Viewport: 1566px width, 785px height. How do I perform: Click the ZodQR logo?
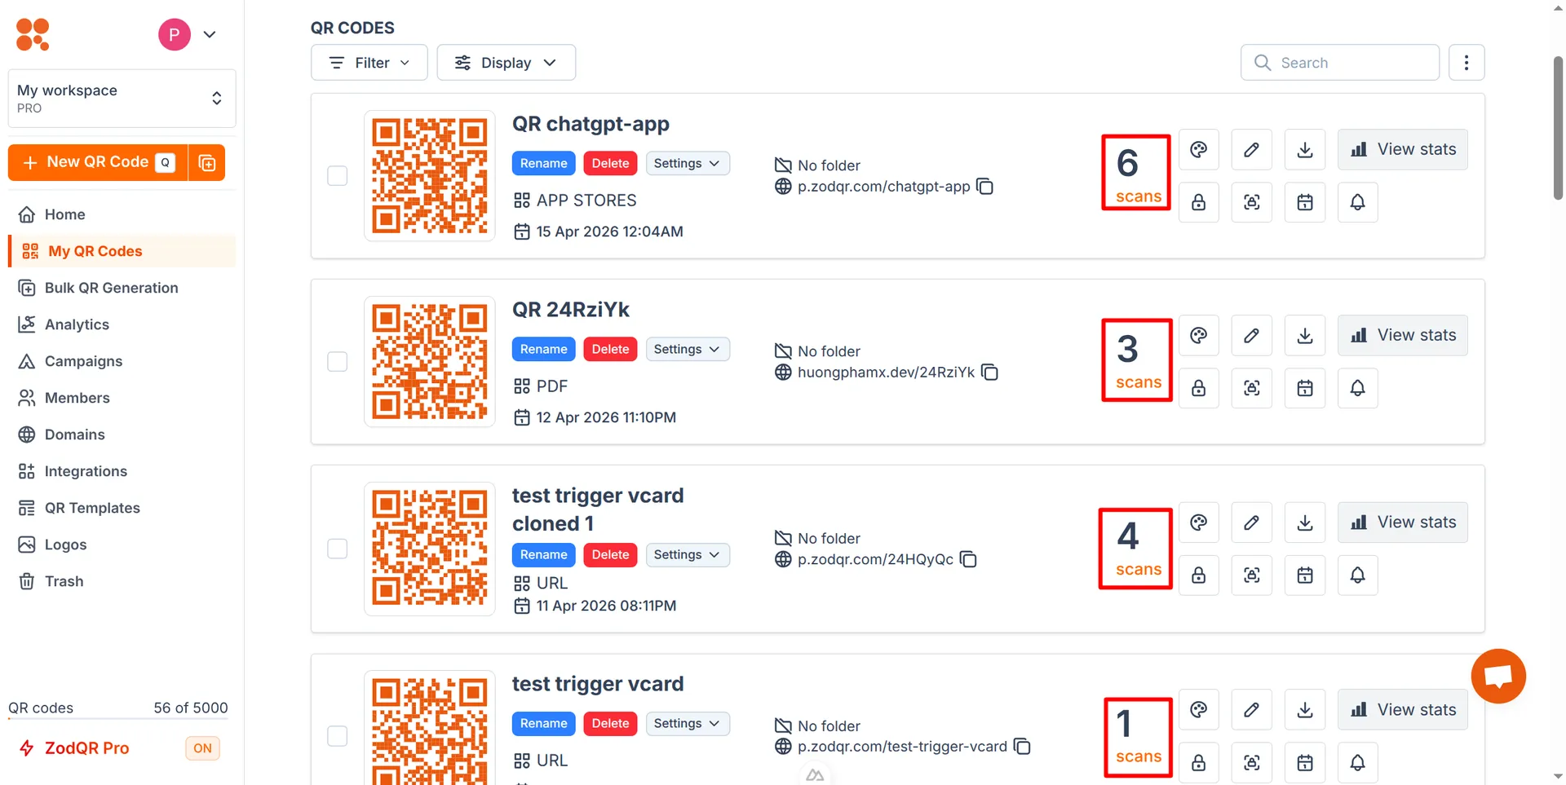tap(33, 34)
